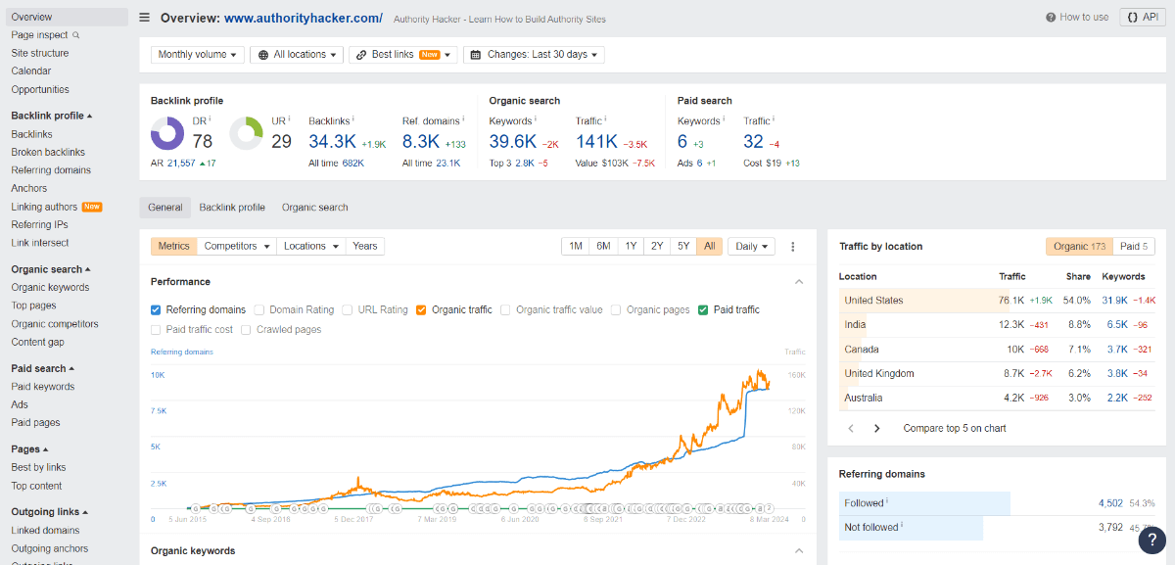This screenshot has height=565, width=1175.
Task: Open the Monthly volume dropdown
Action: 198,55
